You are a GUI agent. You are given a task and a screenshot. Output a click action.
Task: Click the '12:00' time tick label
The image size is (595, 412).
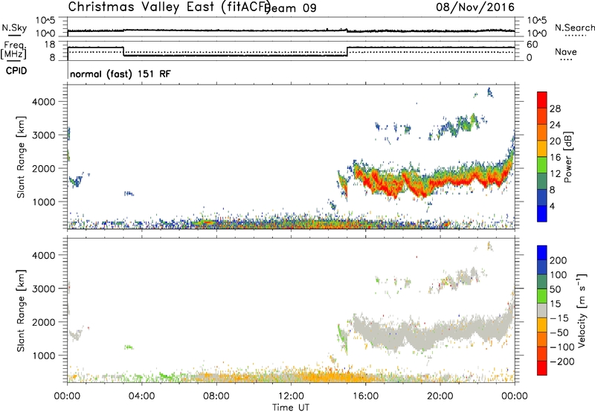(x=291, y=396)
